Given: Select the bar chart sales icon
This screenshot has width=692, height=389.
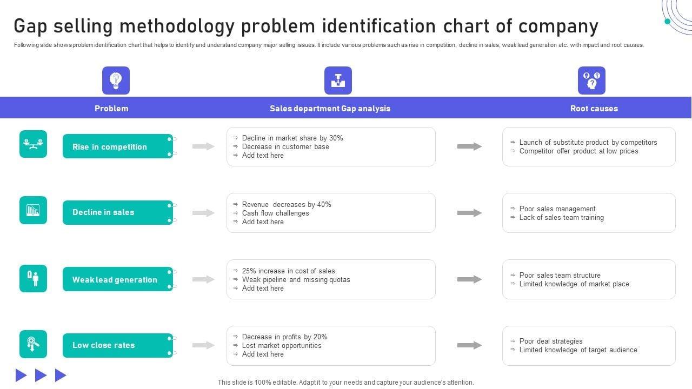Looking at the screenshot, I should [x=33, y=210].
